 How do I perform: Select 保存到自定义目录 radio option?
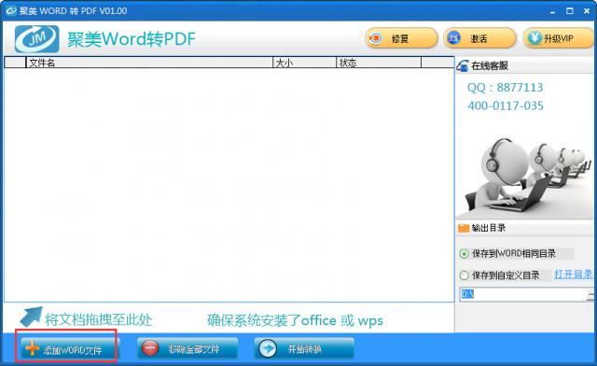465,275
